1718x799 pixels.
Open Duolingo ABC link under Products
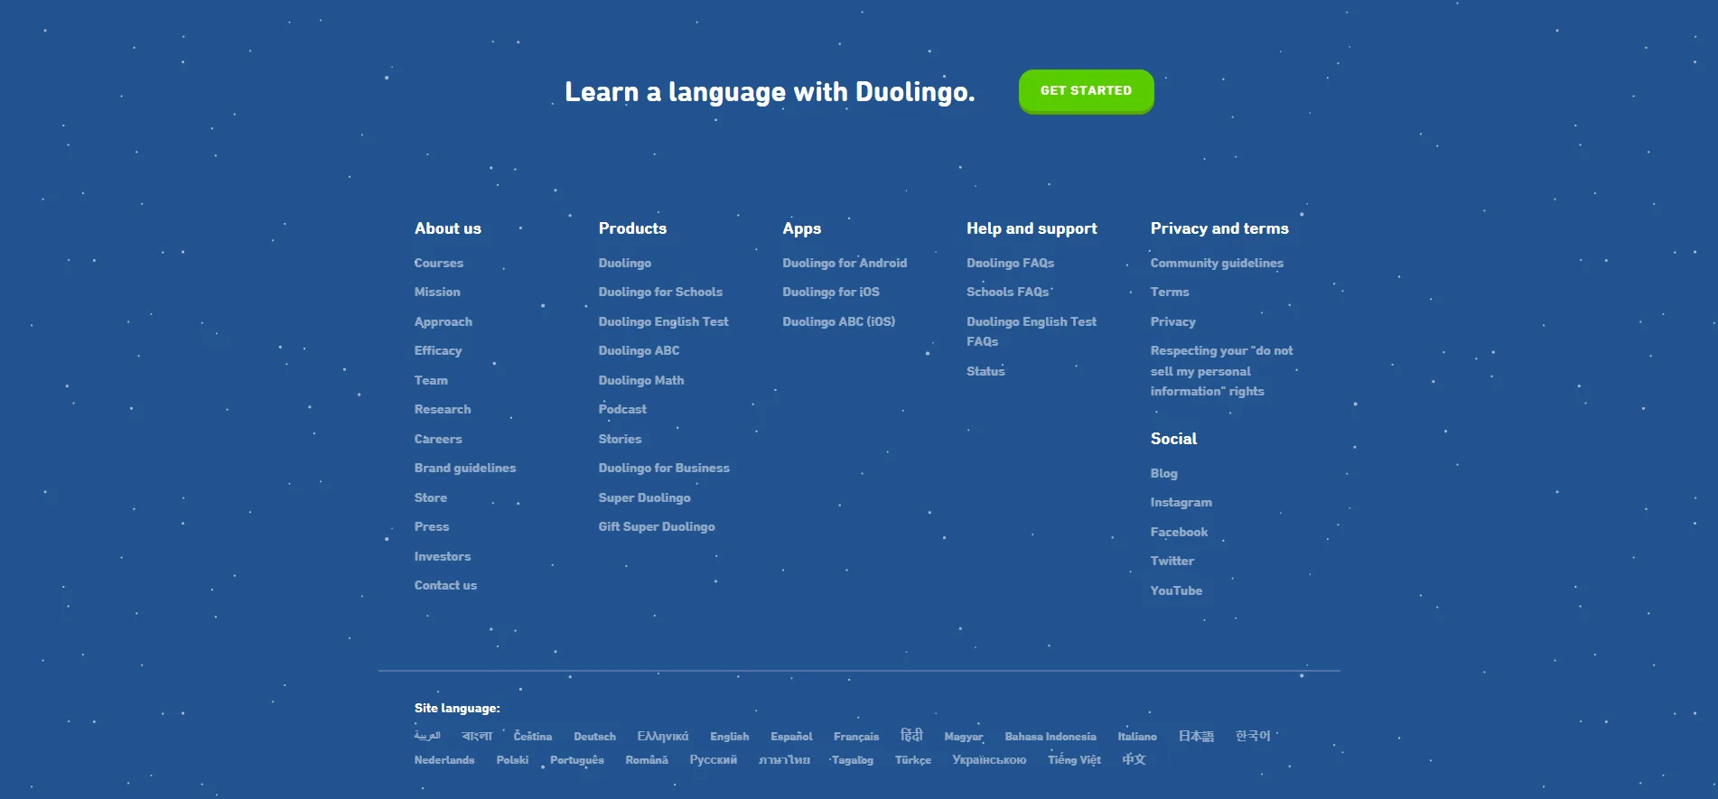[x=639, y=350]
